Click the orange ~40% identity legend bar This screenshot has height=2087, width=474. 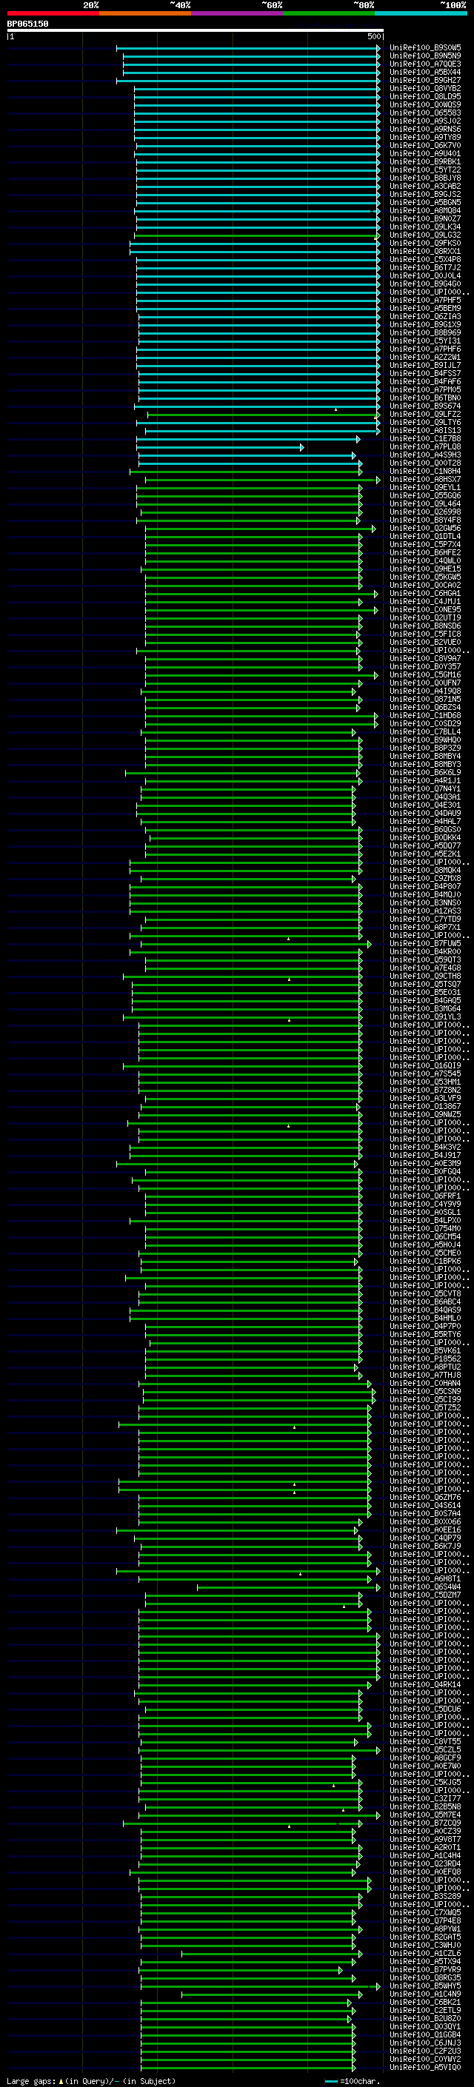pyautogui.click(x=145, y=13)
